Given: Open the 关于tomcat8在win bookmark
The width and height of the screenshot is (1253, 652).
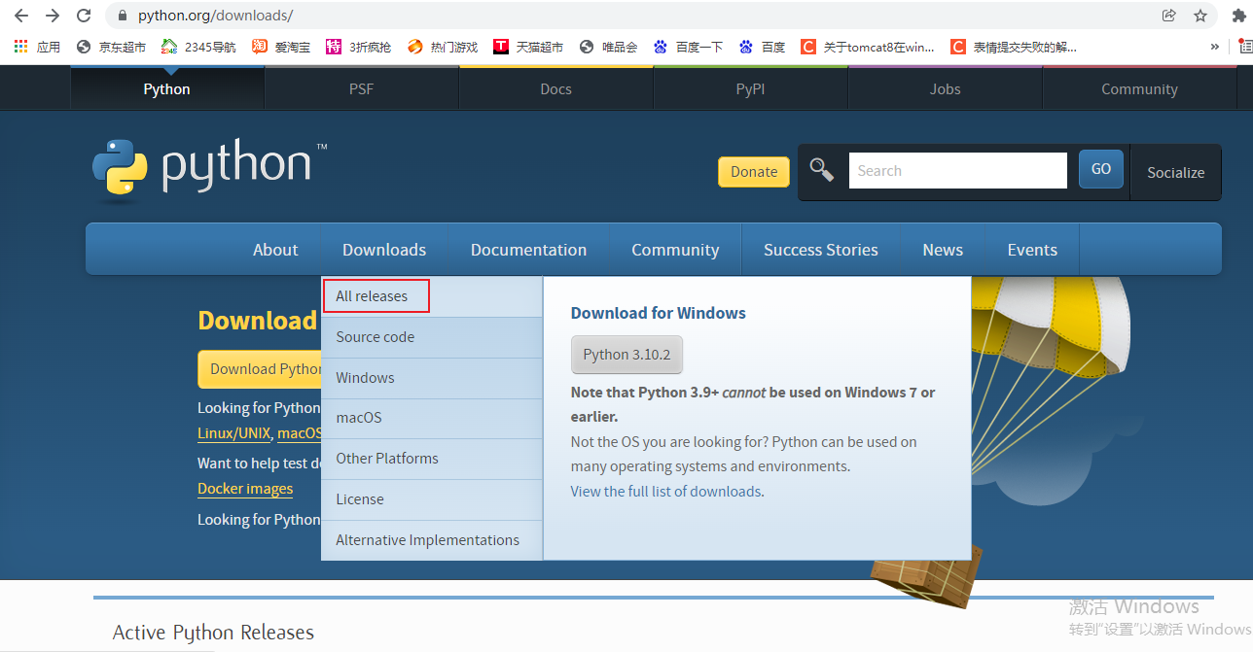Looking at the screenshot, I should (x=868, y=47).
